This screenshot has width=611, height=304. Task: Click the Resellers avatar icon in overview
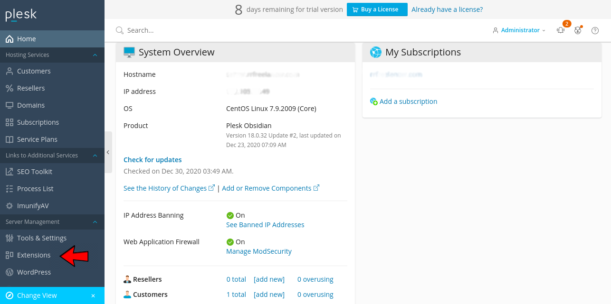(127, 279)
